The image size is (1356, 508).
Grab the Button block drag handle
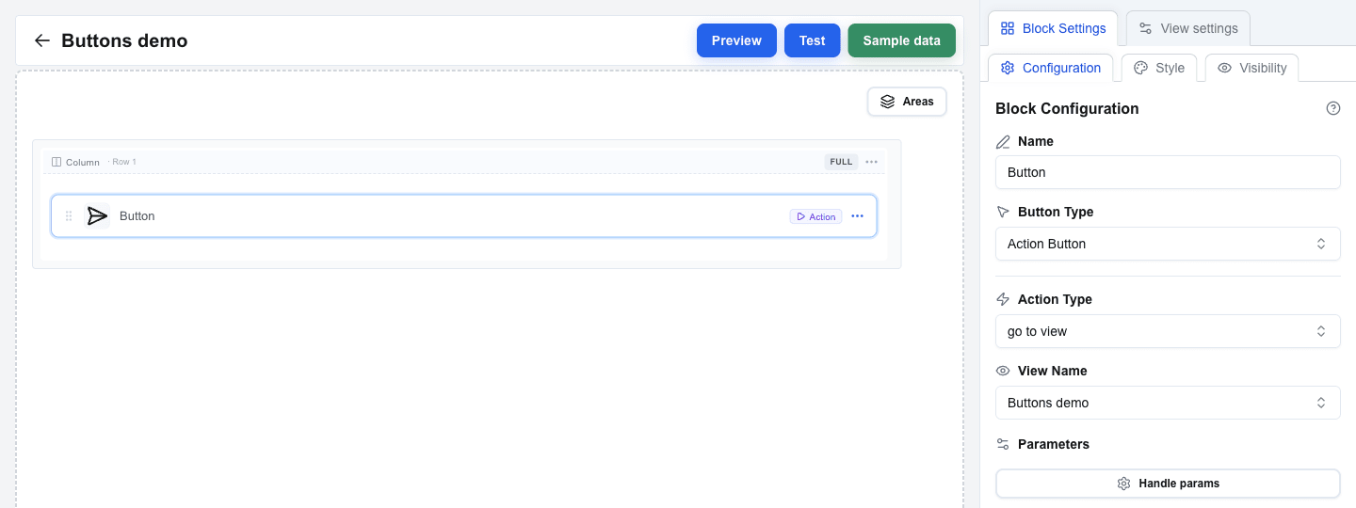[x=69, y=216]
